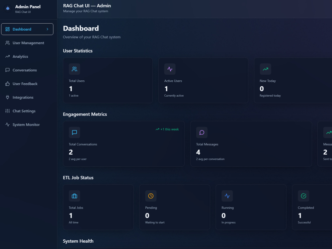
Task: Click the System Monitor pulse icon
Action: click(7, 124)
